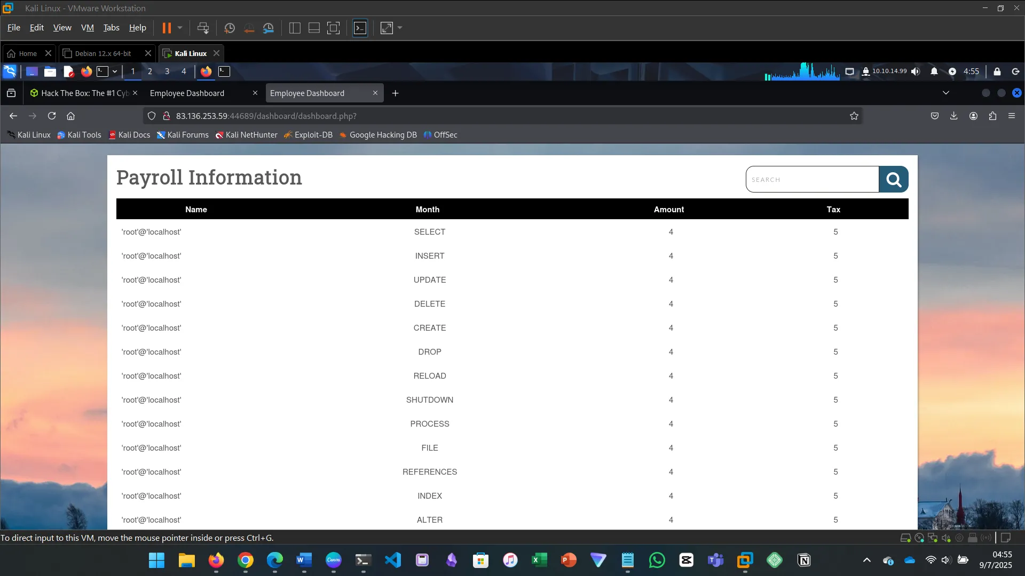Image resolution: width=1025 pixels, height=576 pixels.
Task: Show hidden Windows tray icons chevron
Action: (x=866, y=560)
